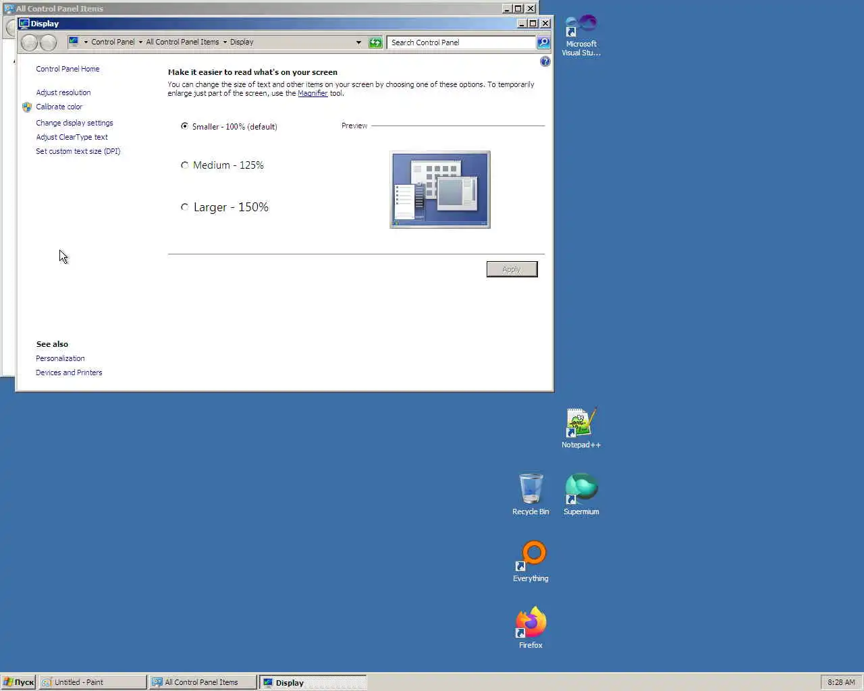
Task: Minimize the All Control Panel Items window
Action: pyautogui.click(x=507, y=9)
